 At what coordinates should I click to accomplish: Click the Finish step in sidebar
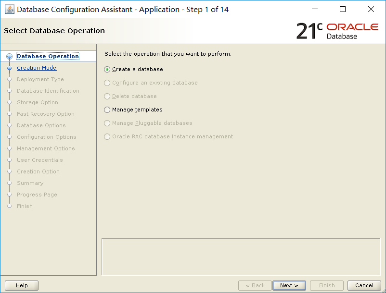(x=25, y=207)
